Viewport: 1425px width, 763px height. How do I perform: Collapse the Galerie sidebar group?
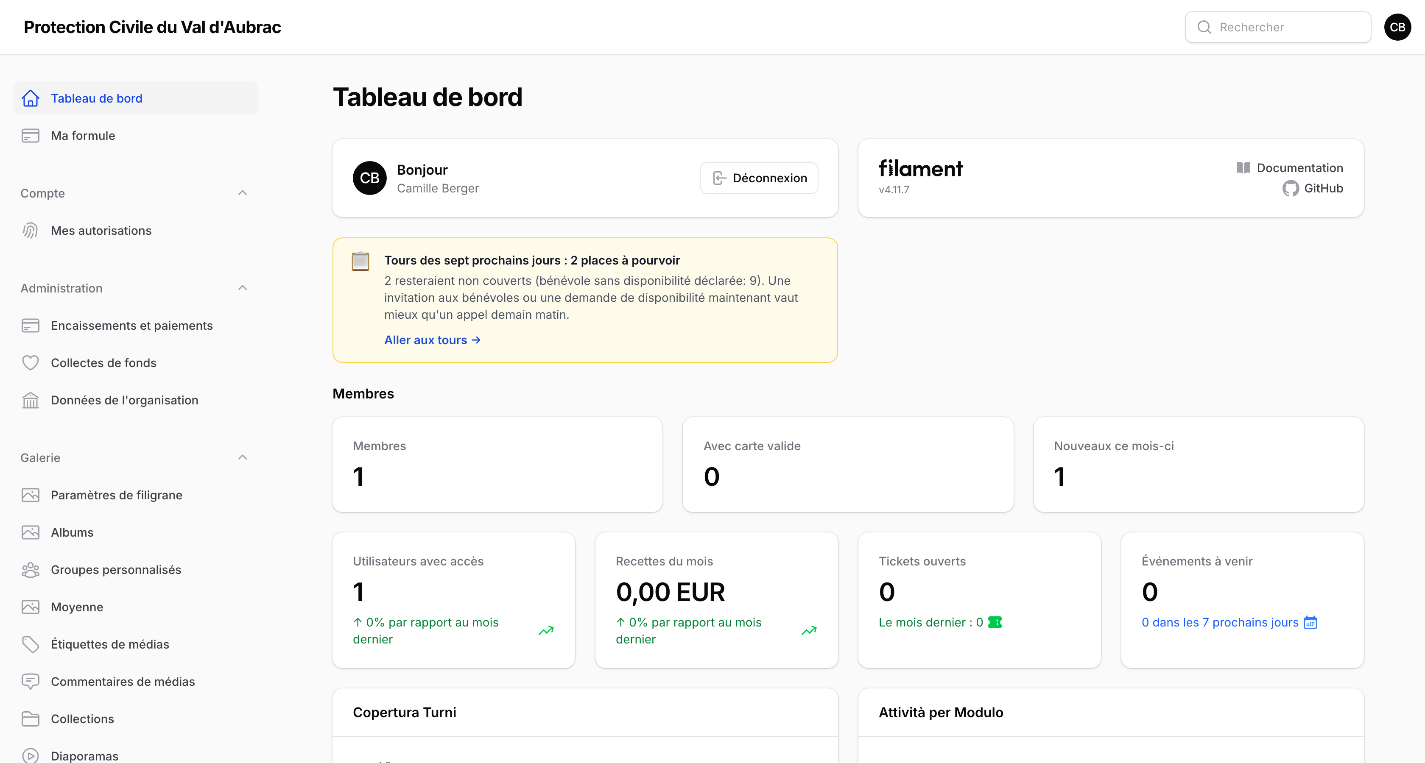242,457
